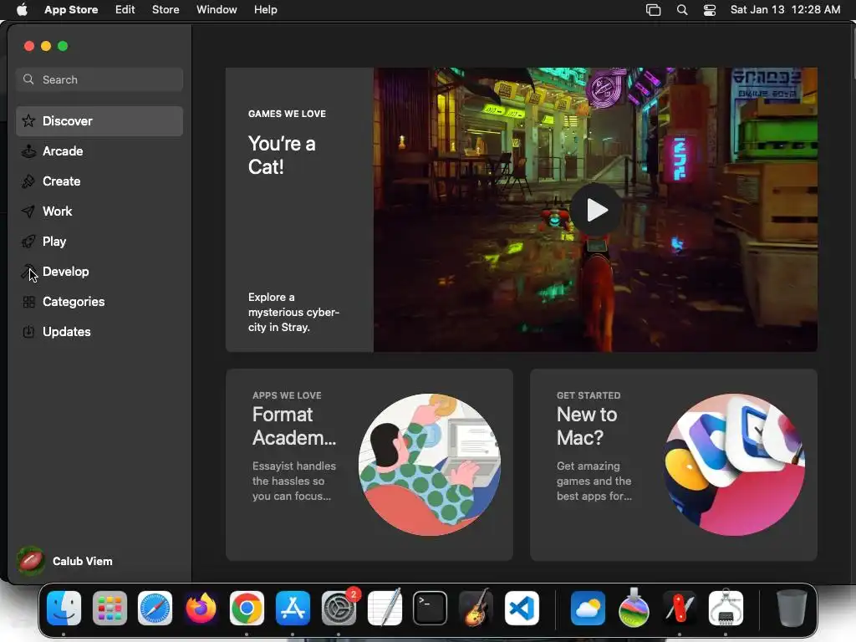Open the New to Mac? card
This screenshot has height=642, width=856.
[673, 465]
